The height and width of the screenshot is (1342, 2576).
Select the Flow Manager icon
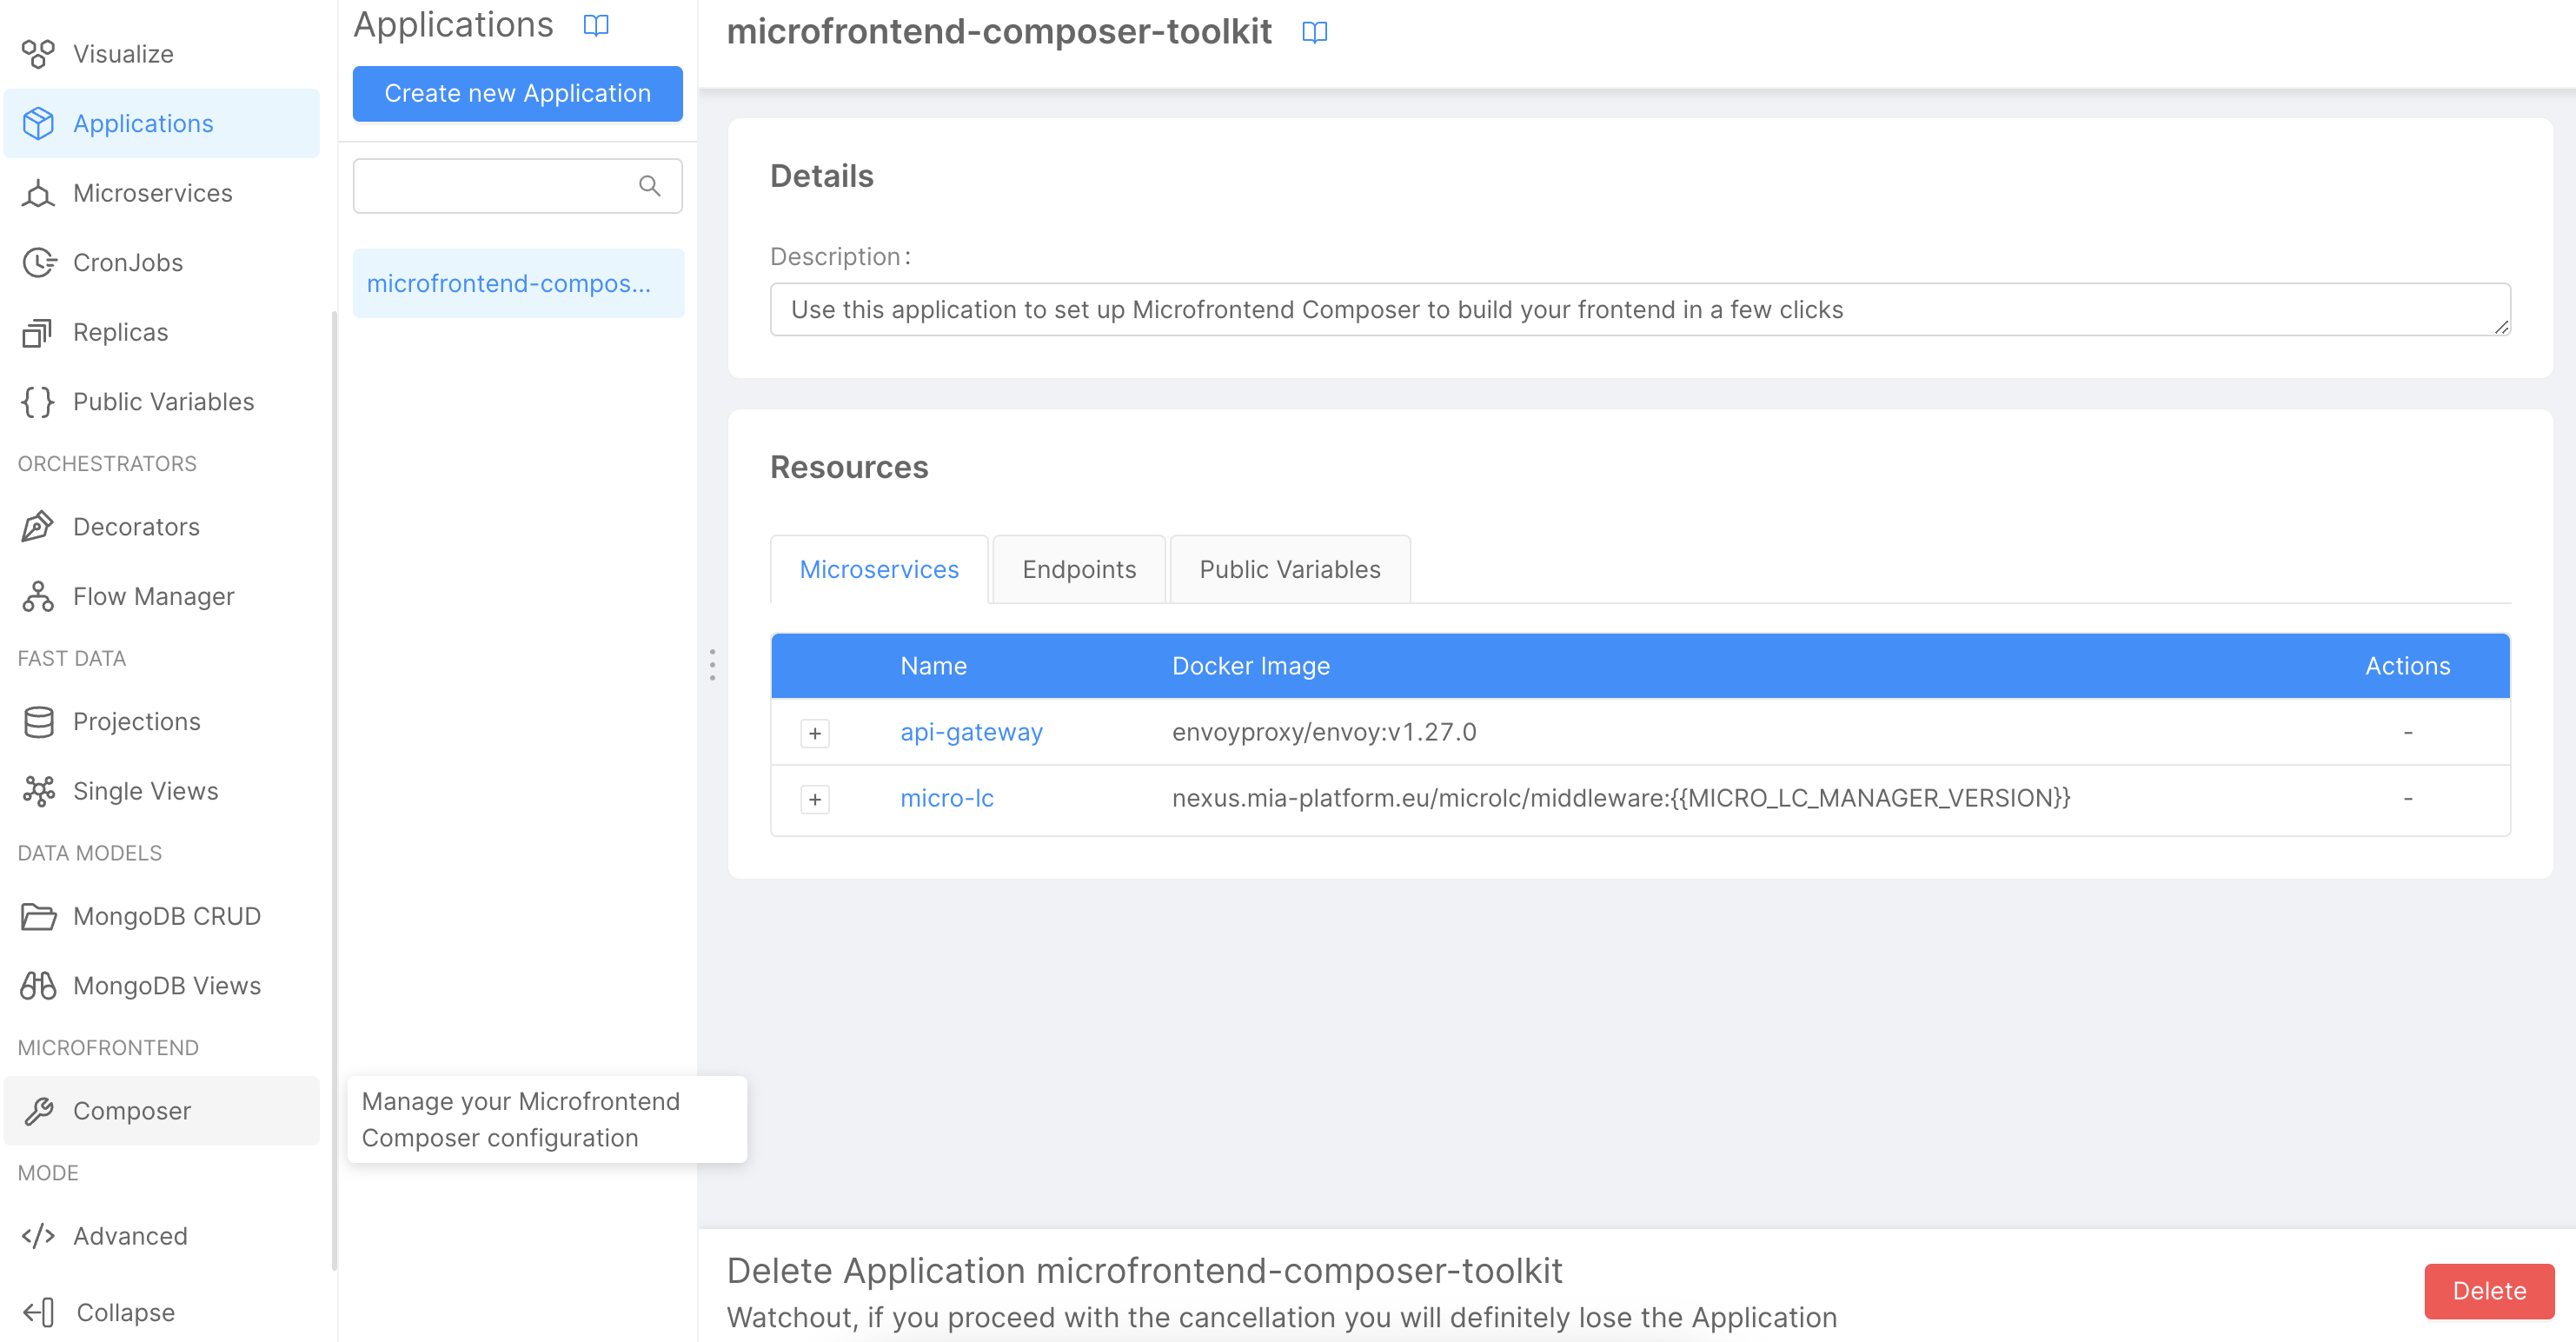[38, 596]
